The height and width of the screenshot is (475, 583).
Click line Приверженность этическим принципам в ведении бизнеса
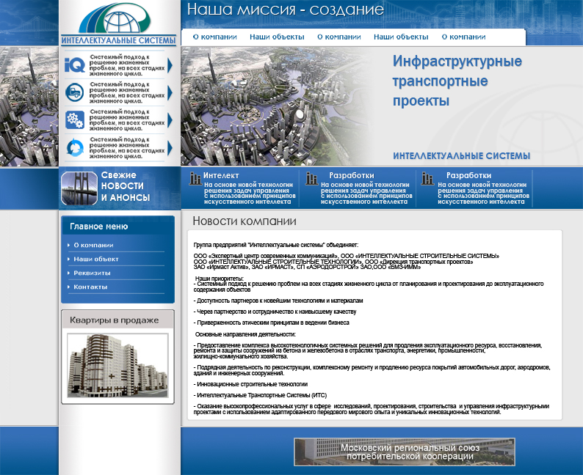coord(272,323)
